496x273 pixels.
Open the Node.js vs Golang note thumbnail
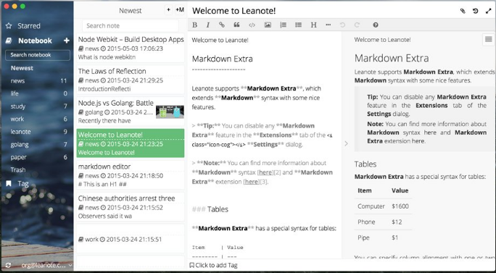[170, 112]
